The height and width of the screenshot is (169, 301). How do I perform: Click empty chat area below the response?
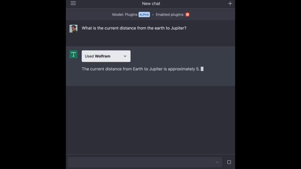150,120
